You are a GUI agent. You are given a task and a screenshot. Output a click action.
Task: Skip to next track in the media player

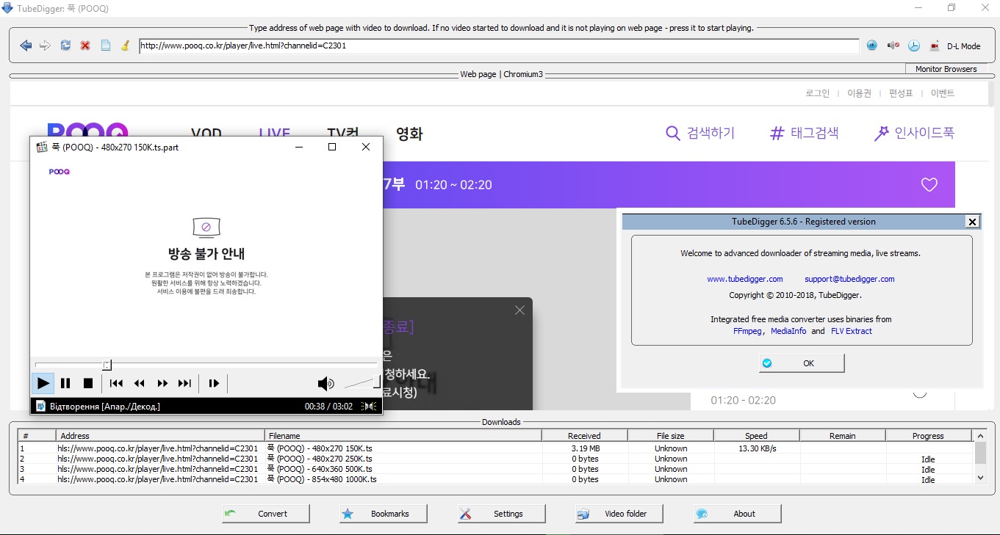[x=185, y=383]
